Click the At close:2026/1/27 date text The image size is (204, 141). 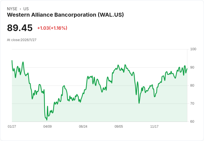tap(22, 40)
